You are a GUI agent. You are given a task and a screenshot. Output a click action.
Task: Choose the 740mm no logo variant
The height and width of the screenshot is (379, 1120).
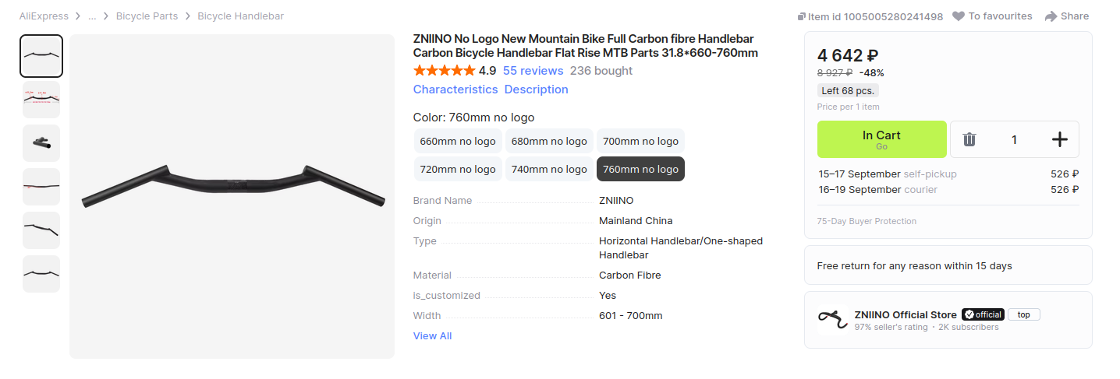click(x=549, y=170)
